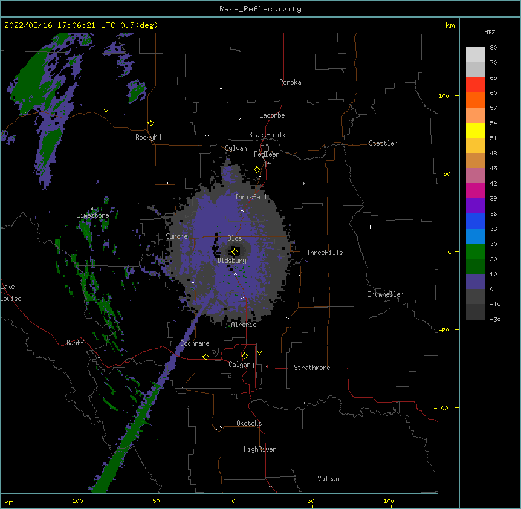Viewport: 521px width, 509px height.
Task: Pick the purple swatch beside the 39 label
Action: 475,206
